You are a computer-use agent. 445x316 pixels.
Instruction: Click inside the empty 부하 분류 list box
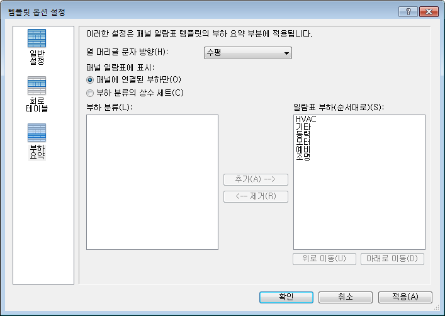click(x=152, y=183)
